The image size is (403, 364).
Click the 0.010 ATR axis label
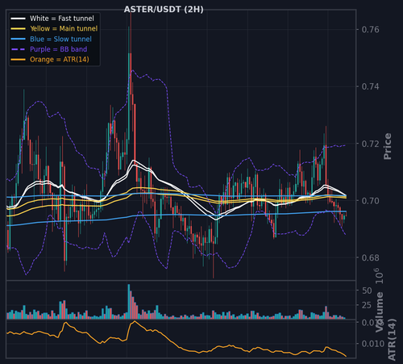(373, 344)
